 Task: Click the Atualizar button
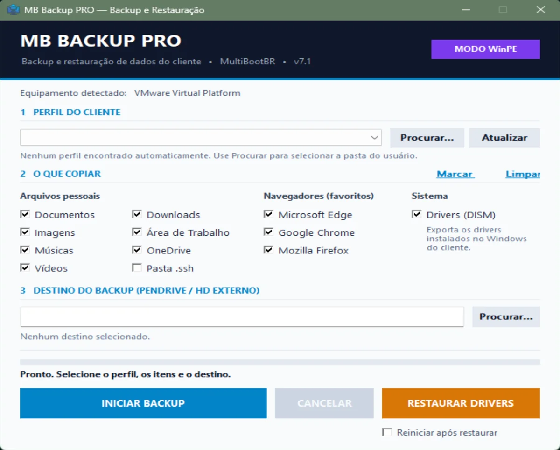pos(504,138)
